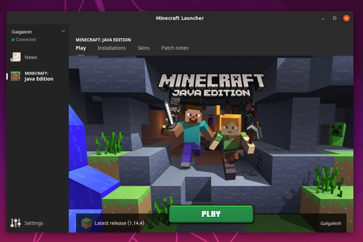Click the Galgalesh username at bottom right
This screenshot has height=242, width=363.
(x=331, y=223)
